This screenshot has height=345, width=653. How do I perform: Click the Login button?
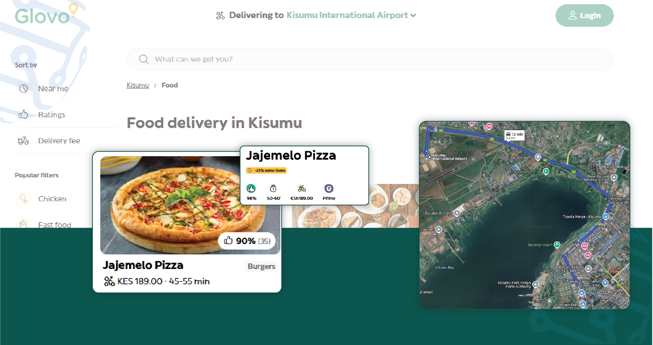[584, 16]
